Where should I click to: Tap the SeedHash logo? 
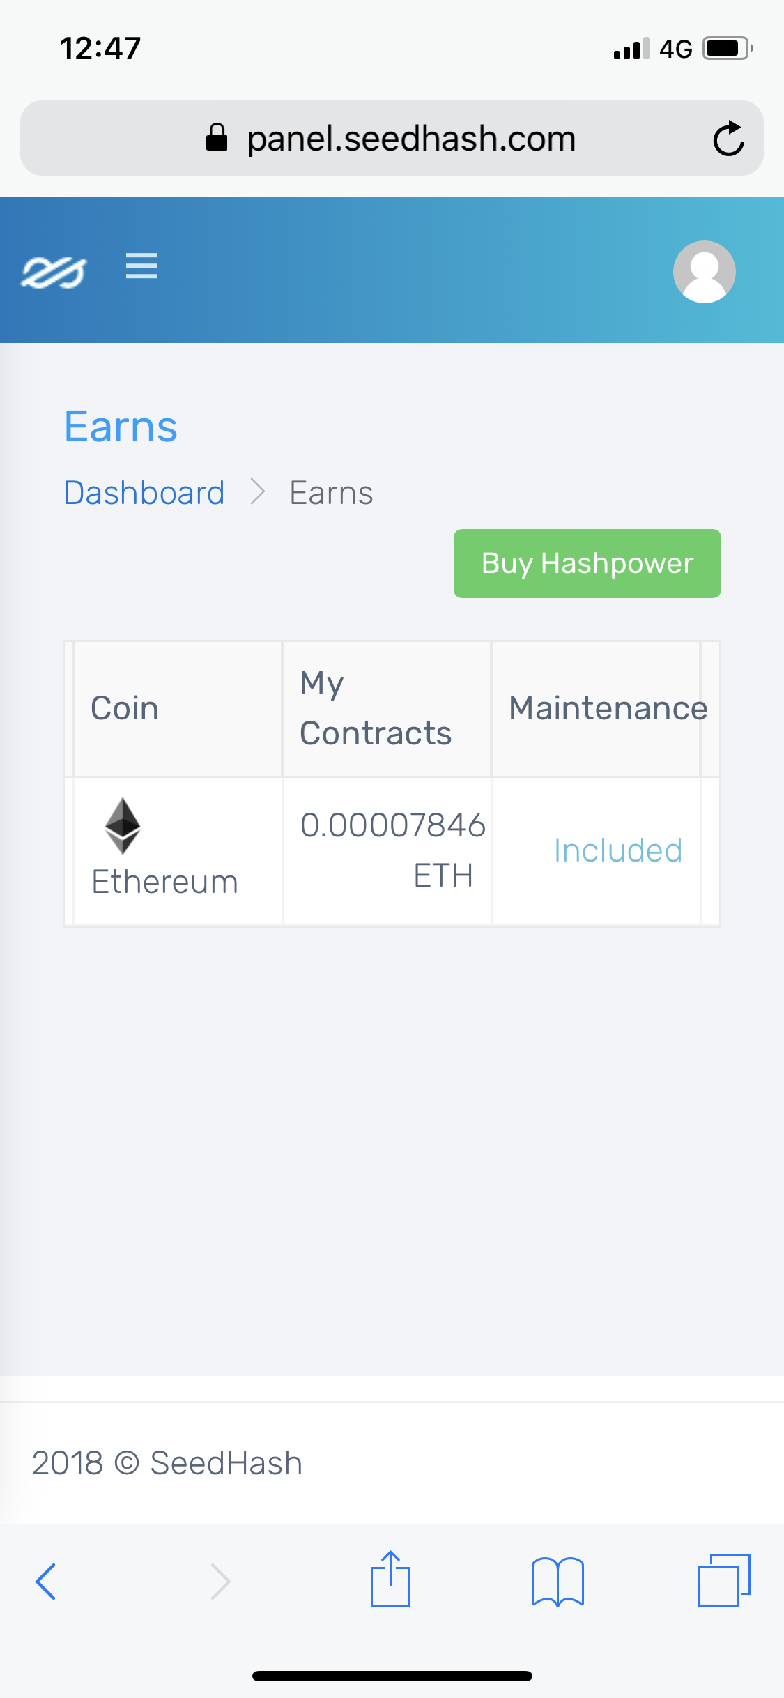pyautogui.click(x=54, y=272)
